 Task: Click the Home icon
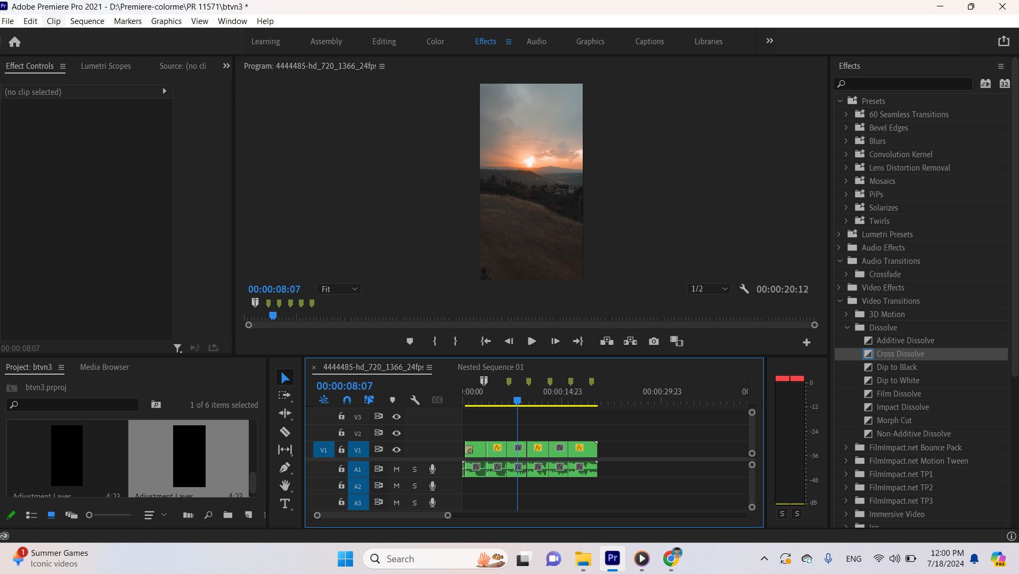(x=15, y=42)
